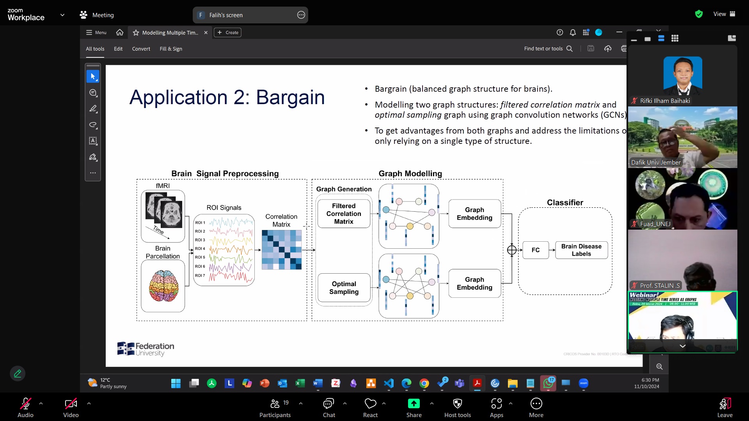Click the Create new tab button
The height and width of the screenshot is (421, 749).
[x=227, y=32]
